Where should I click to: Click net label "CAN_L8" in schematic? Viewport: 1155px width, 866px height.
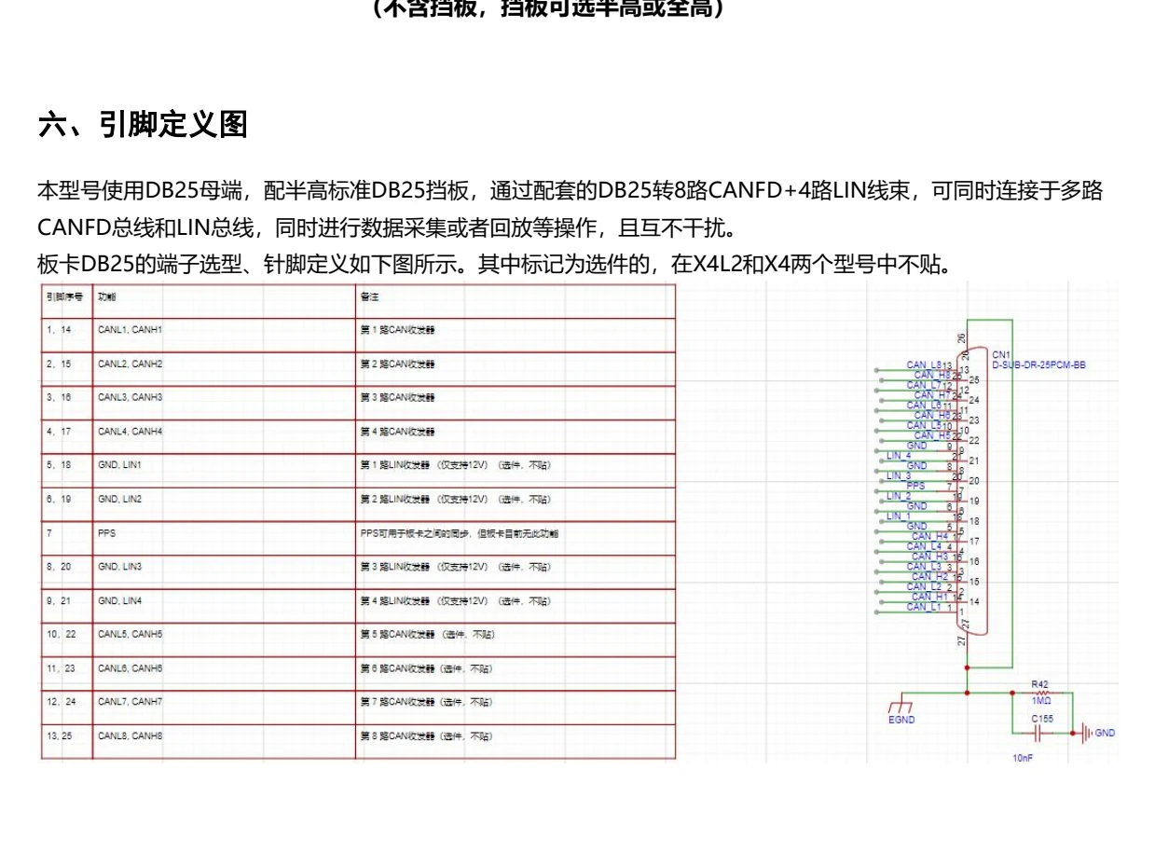coord(924,364)
